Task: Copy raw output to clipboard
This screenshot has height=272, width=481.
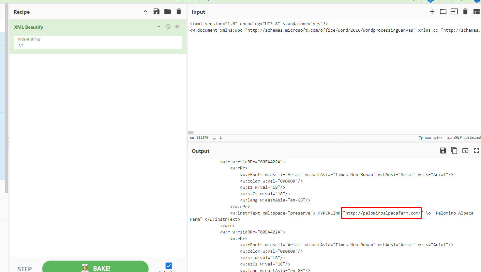Action: tap(454, 151)
